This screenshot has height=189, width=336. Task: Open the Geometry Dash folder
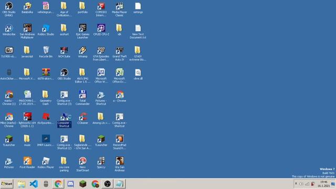coord(46,98)
